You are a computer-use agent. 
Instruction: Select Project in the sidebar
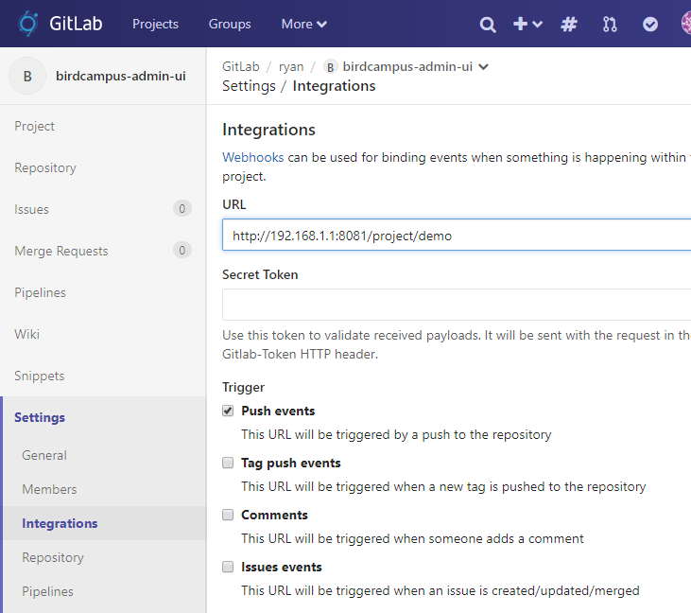[34, 126]
